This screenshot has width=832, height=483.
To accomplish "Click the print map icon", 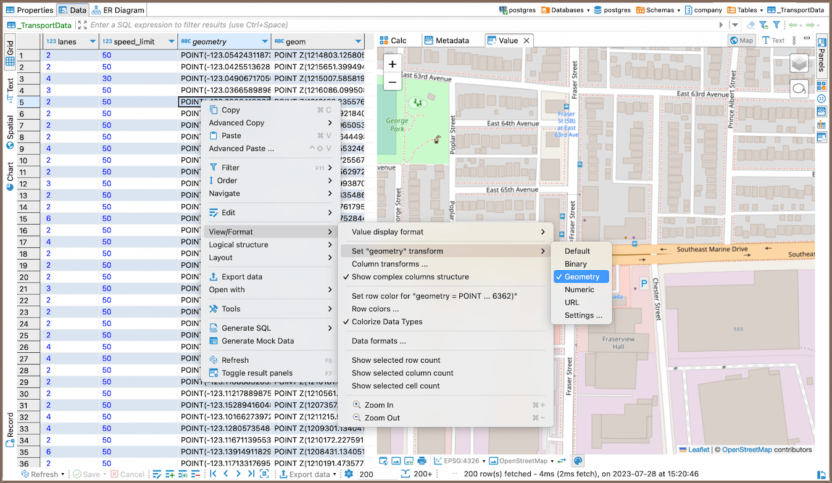I will point(422,461).
